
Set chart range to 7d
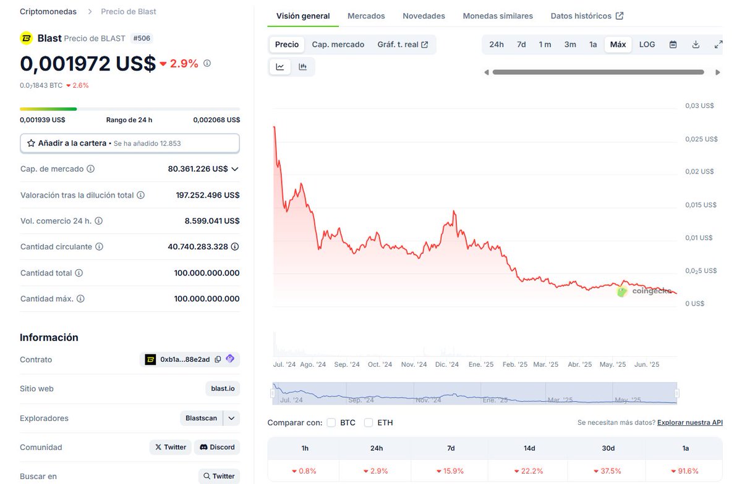(x=521, y=44)
